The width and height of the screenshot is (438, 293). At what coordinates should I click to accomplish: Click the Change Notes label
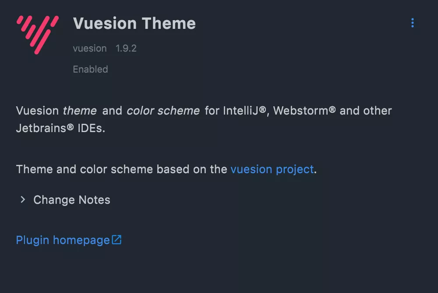click(72, 200)
